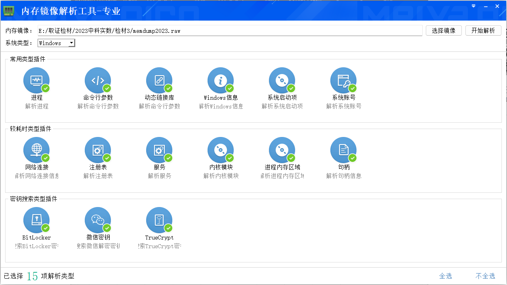Click the 较耗时类型插件 group heading
The height and width of the screenshot is (285, 507).
coord(30,129)
